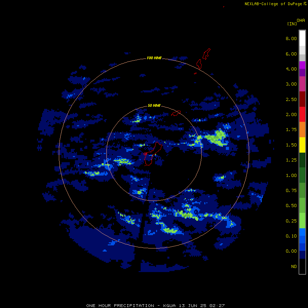Pick the dark green swatch beside 1.25

click(302, 160)
